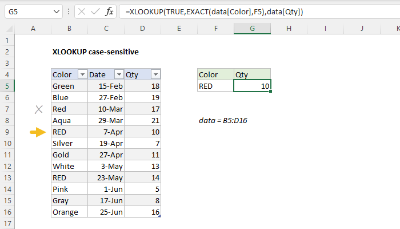This screenshot has height=229, width=400.
Task: Select column F header
Action: click(215, 29)
